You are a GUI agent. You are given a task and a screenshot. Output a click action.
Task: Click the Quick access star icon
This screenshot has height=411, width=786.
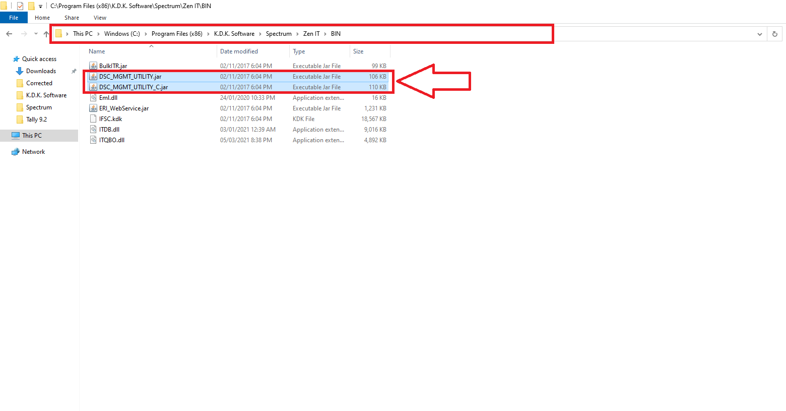pyautogui.click(x=16, y=59)
